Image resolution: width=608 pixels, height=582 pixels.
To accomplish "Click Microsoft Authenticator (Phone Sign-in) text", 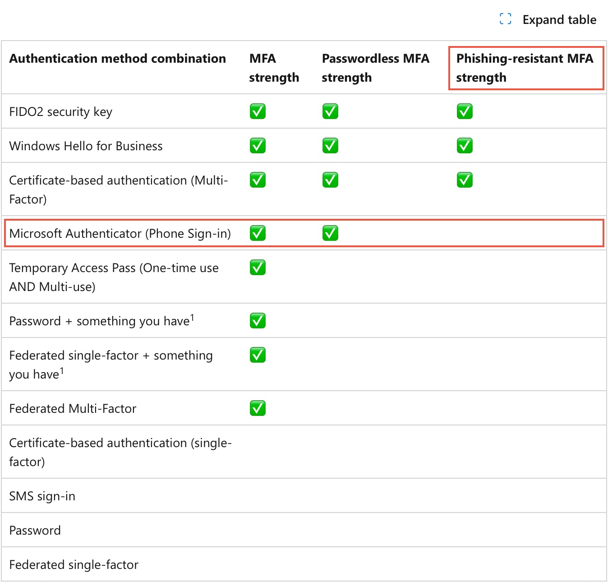I will (x=120, y=234).
